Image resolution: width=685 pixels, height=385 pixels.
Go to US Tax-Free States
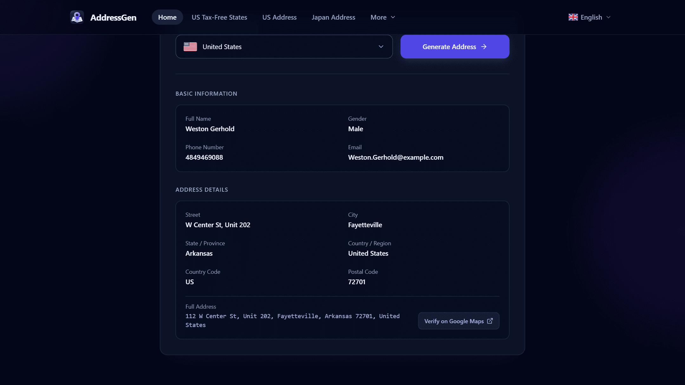219,17
